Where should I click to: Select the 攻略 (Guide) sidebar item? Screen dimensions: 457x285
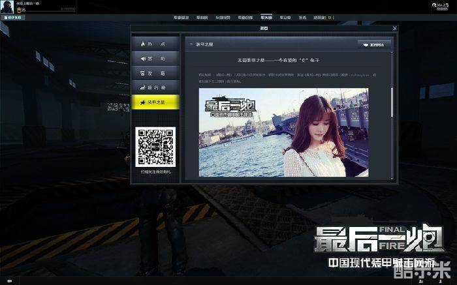click(x=155, y=72)
